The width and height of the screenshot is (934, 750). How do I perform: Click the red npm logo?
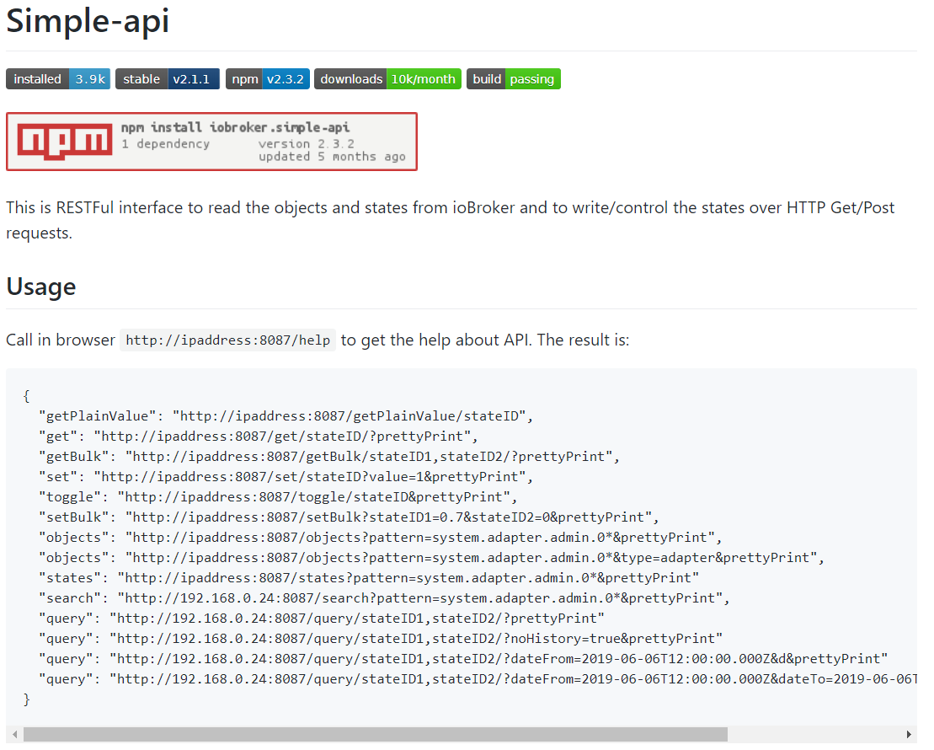click(65, 142)
